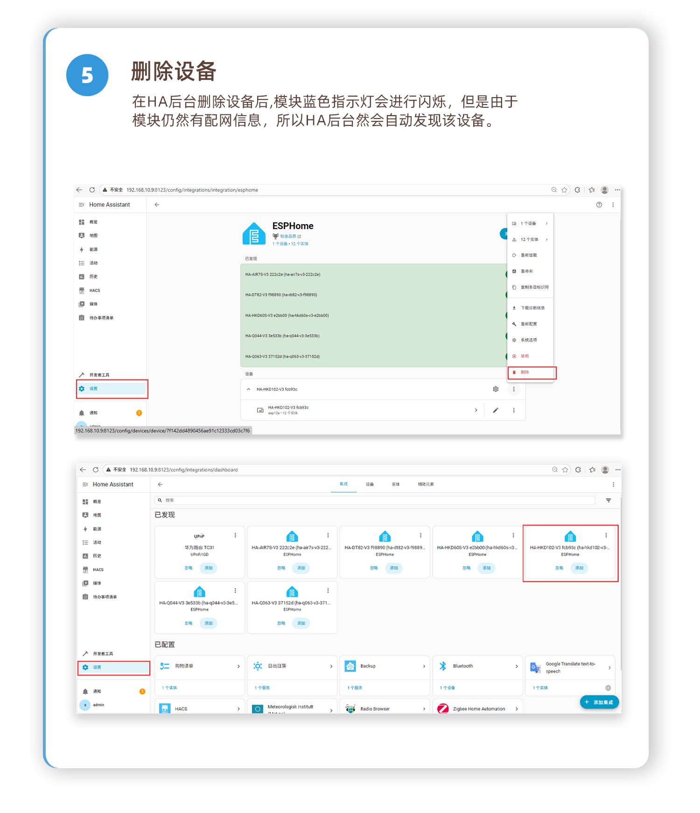Switch to the 实体 tab
The height and width of the screenshot is (813, 700).
[x=396, y=484]
